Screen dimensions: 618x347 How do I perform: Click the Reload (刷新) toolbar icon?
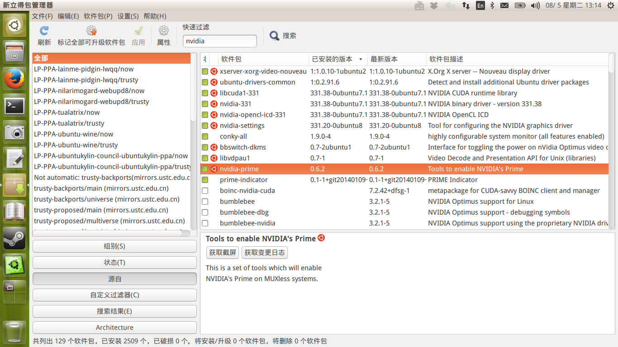(44, 31)
